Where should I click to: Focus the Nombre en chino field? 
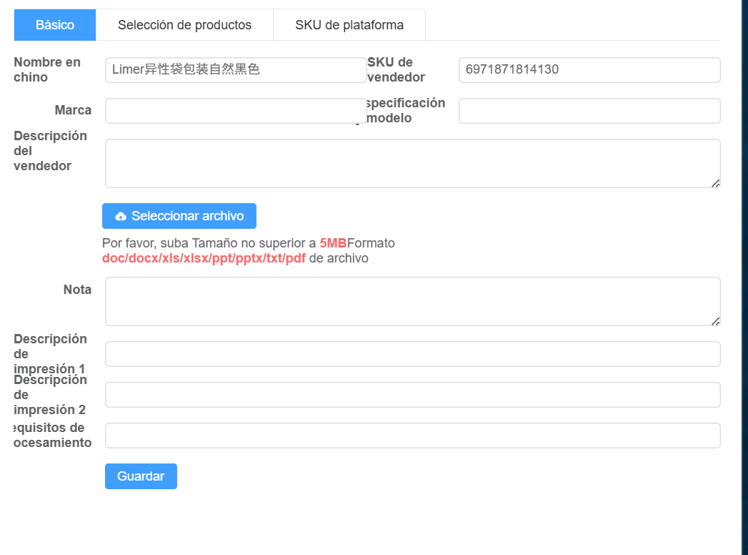[236, 70]
